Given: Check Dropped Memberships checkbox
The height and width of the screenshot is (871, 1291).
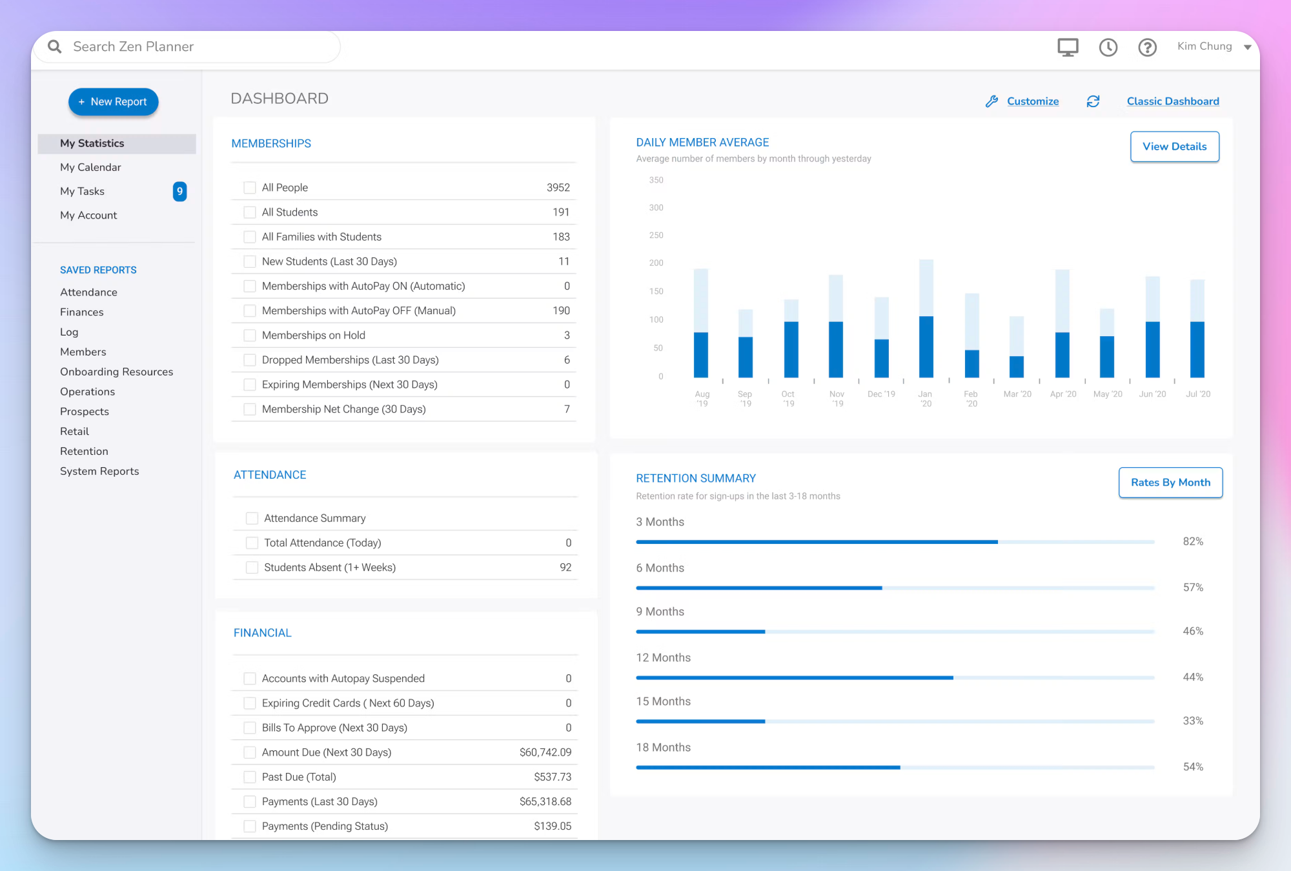Looking at the screenshot, I should (249, 360).
